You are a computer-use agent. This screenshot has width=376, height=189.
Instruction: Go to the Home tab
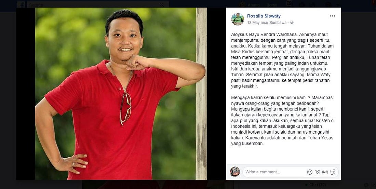[272, 5]
